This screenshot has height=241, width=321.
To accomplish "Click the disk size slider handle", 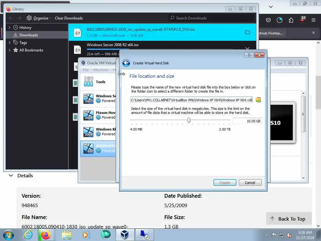I will pyautogui.click(x=189, y=120).
